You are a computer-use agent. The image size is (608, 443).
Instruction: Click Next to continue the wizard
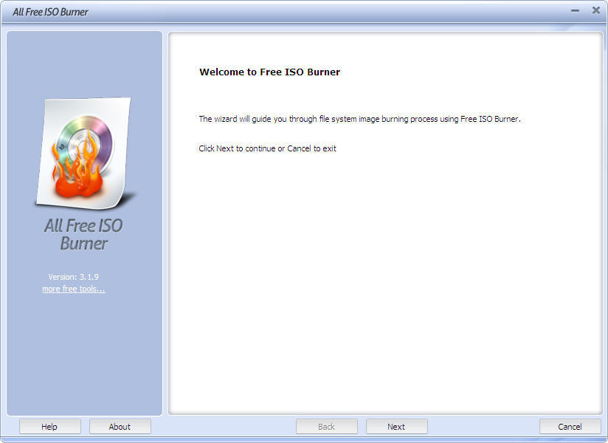(x=396, y=426)
